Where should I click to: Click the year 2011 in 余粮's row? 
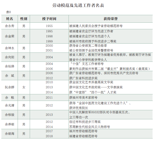(x=49, y=98)
